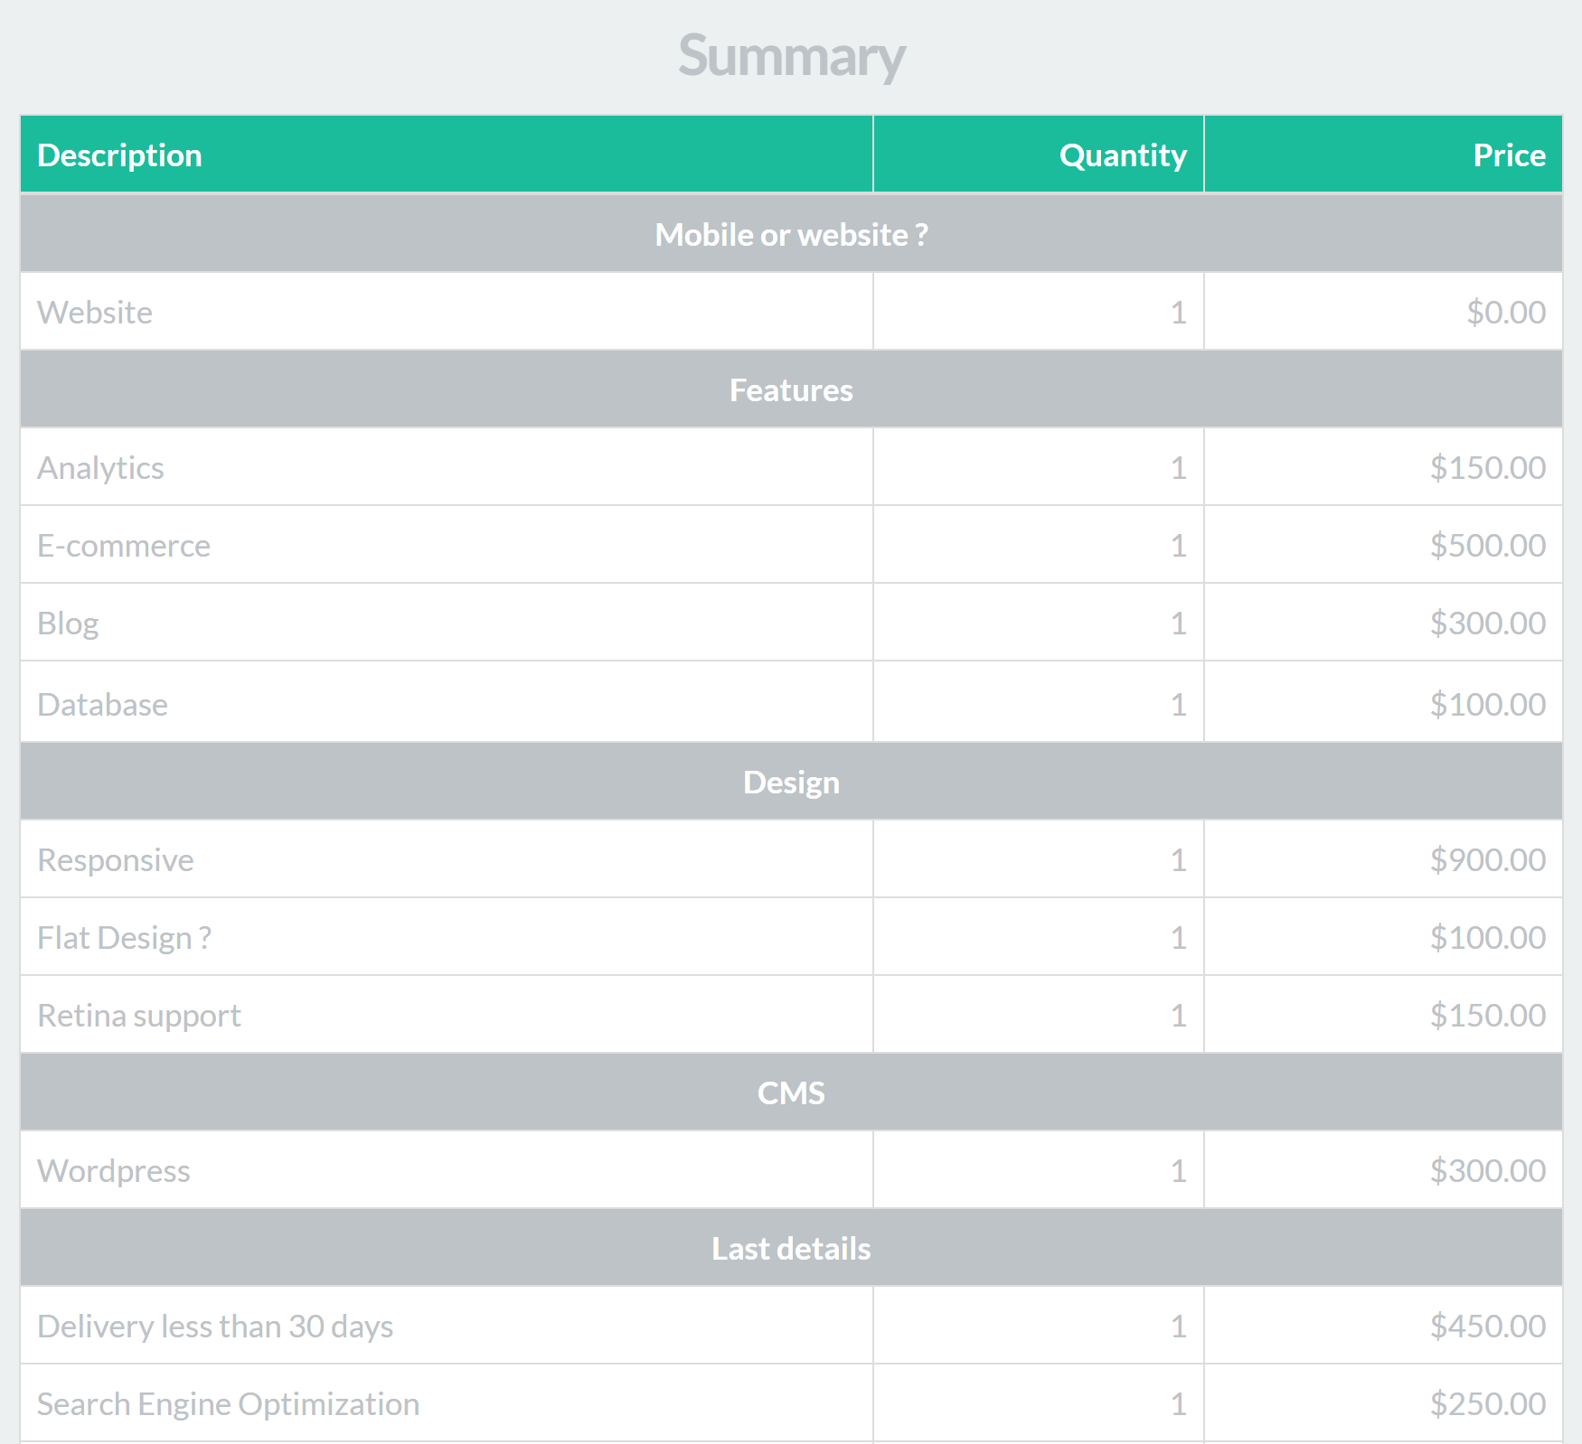Select the Analytics line item
1582x1444 pixels.
[100, 467]
